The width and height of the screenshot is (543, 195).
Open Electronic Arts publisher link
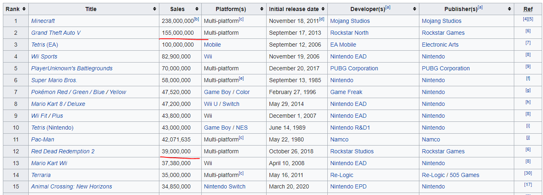tap(440, 45)
